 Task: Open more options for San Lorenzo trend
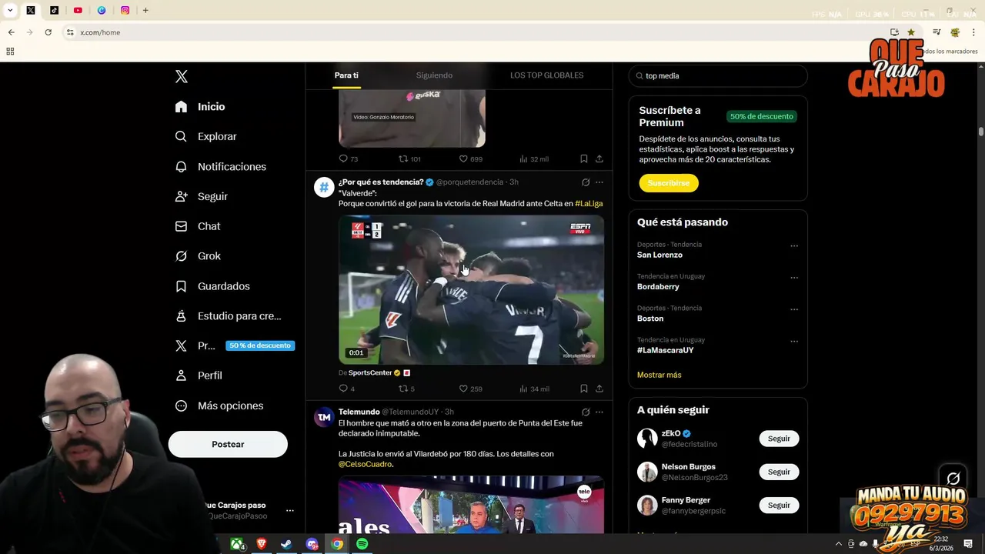794,246
